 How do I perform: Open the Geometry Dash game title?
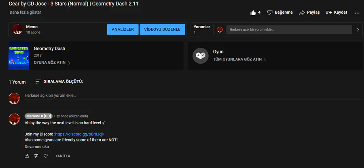49,48
